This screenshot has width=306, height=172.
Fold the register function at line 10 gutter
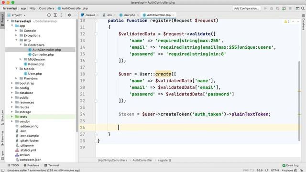pos(96,21)
